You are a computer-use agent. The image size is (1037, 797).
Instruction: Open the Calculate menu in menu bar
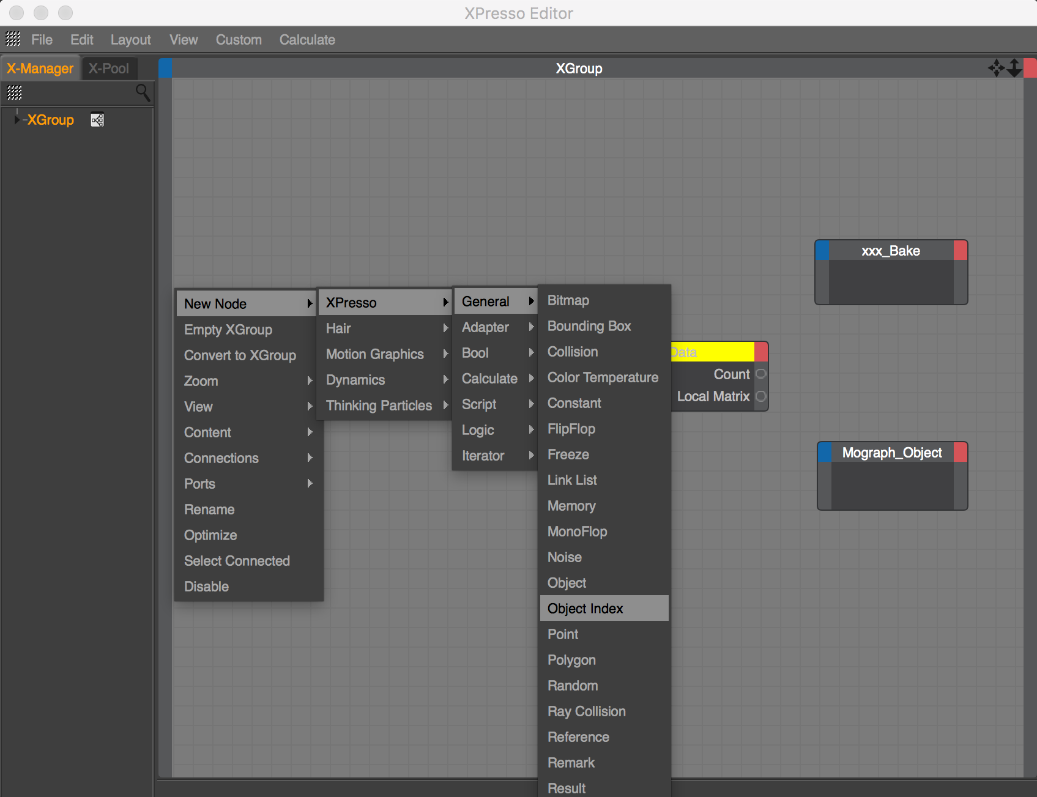(307, 40)
